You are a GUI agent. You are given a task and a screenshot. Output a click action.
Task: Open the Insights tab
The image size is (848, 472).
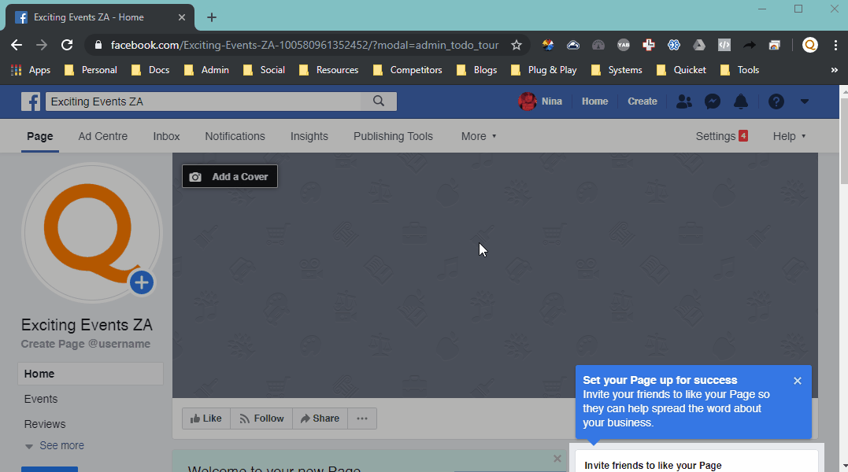[309, 136]
